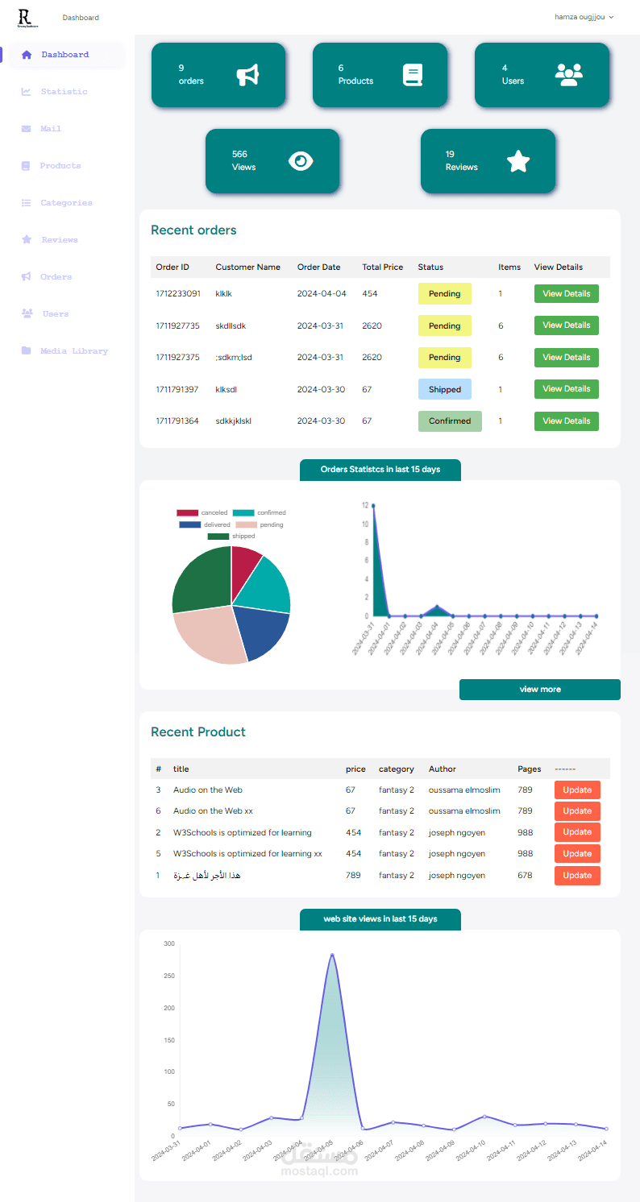Click the megaphone icon on orders card

pos(247,75)
